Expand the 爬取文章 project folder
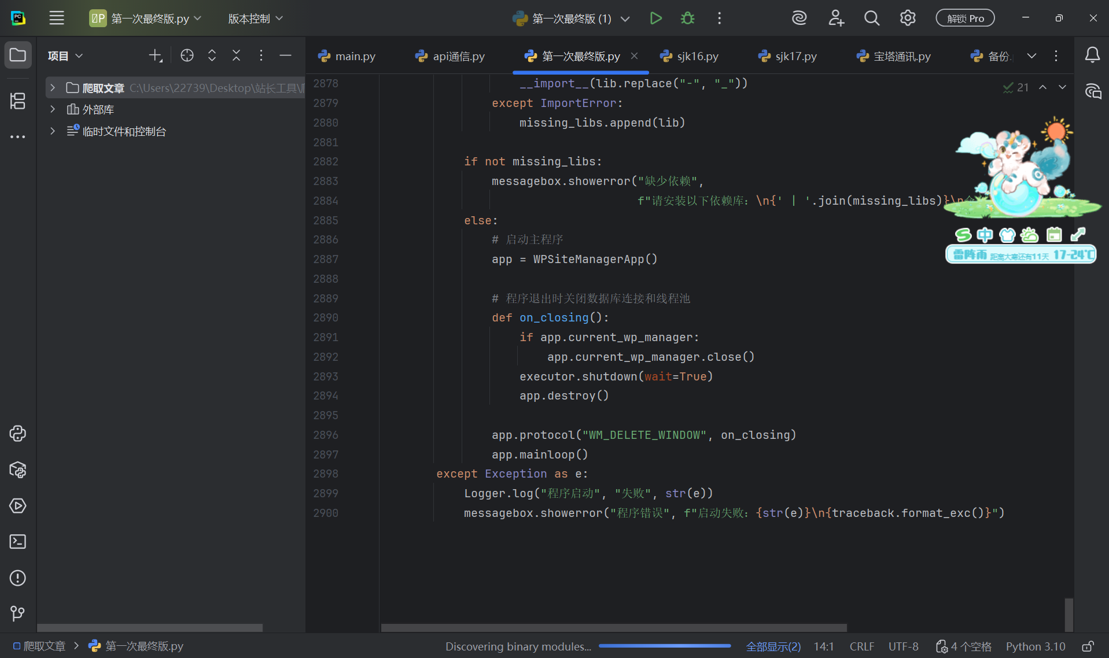This screenshot has height=658, width=1109. tap(53, 88)
